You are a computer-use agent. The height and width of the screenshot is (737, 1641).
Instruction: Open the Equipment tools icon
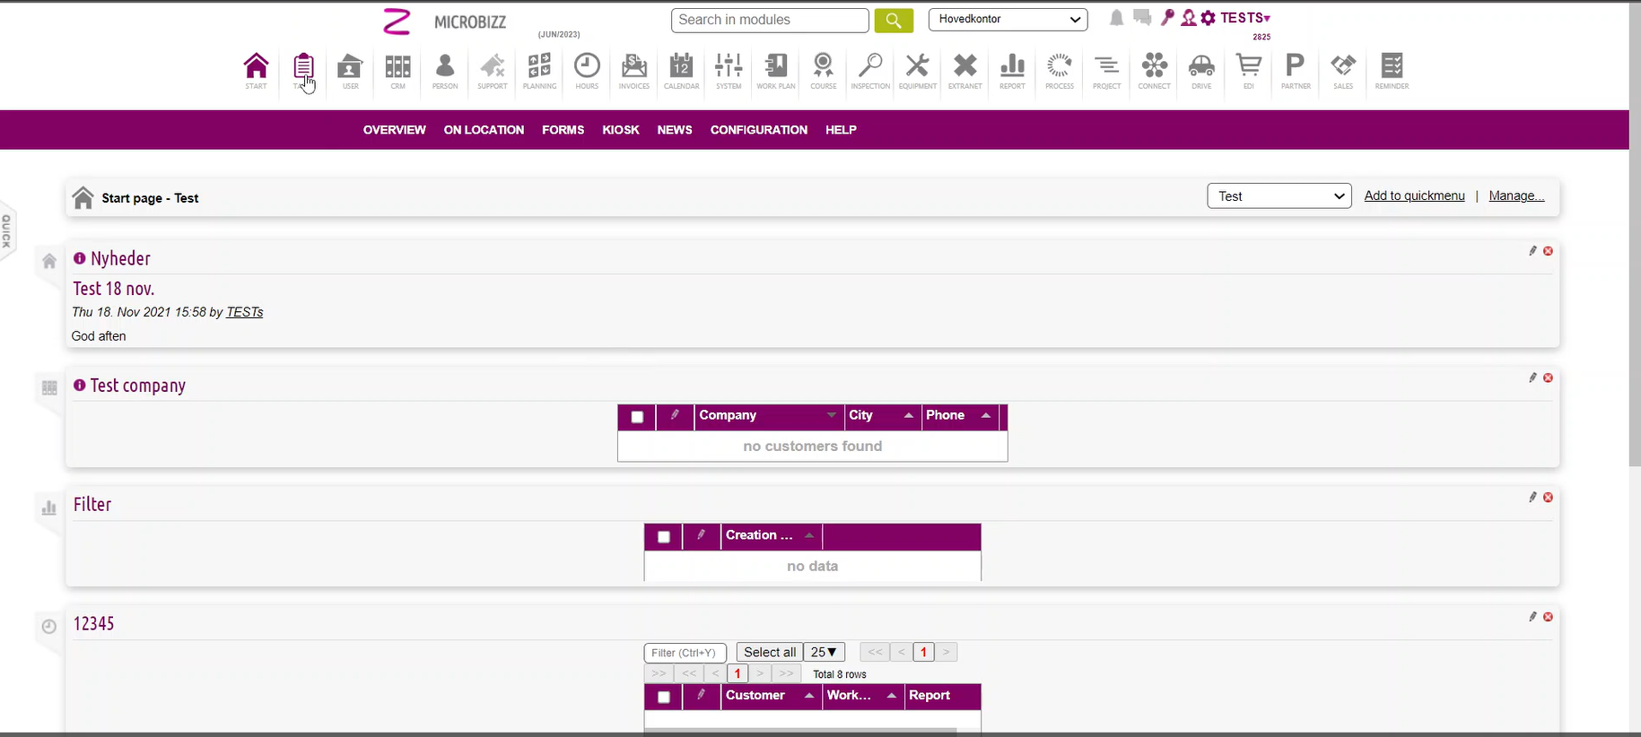tap(917, 70)
